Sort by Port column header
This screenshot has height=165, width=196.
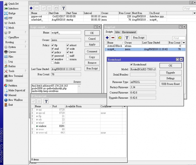pos(59,107)
